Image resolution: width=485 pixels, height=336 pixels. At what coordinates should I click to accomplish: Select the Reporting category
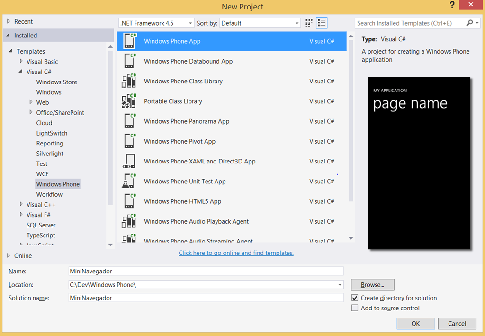tap(49, 143)
